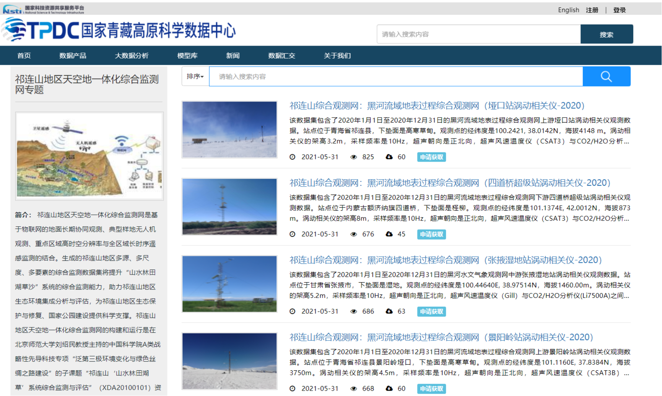Image resolution: width=662 pixels, height=396 pixels.
Task: Open the 数据产品 navigation menu
Action: pyautogui.click(x=73, y=56)
